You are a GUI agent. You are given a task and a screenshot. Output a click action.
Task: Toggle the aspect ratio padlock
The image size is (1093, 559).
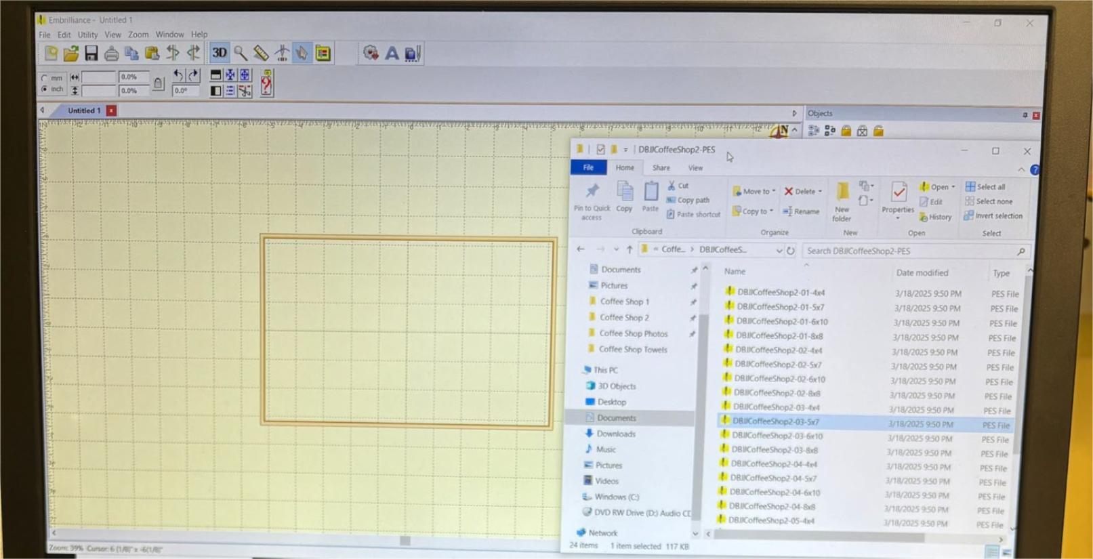[x=158, y=83]
